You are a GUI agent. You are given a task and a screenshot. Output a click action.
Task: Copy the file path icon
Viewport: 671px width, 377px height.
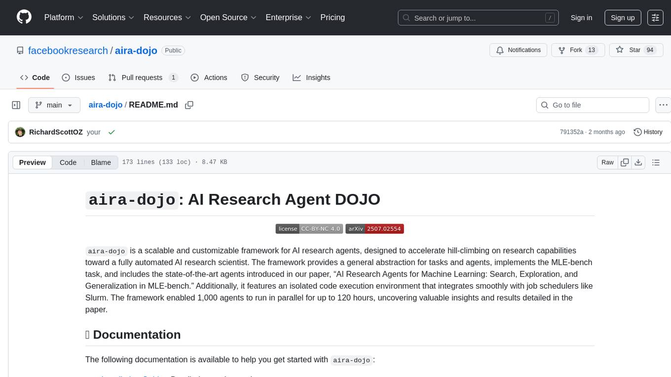coord(189,105)
